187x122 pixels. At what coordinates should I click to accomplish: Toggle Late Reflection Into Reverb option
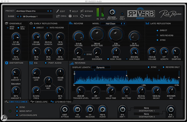[x=157, y=35]
